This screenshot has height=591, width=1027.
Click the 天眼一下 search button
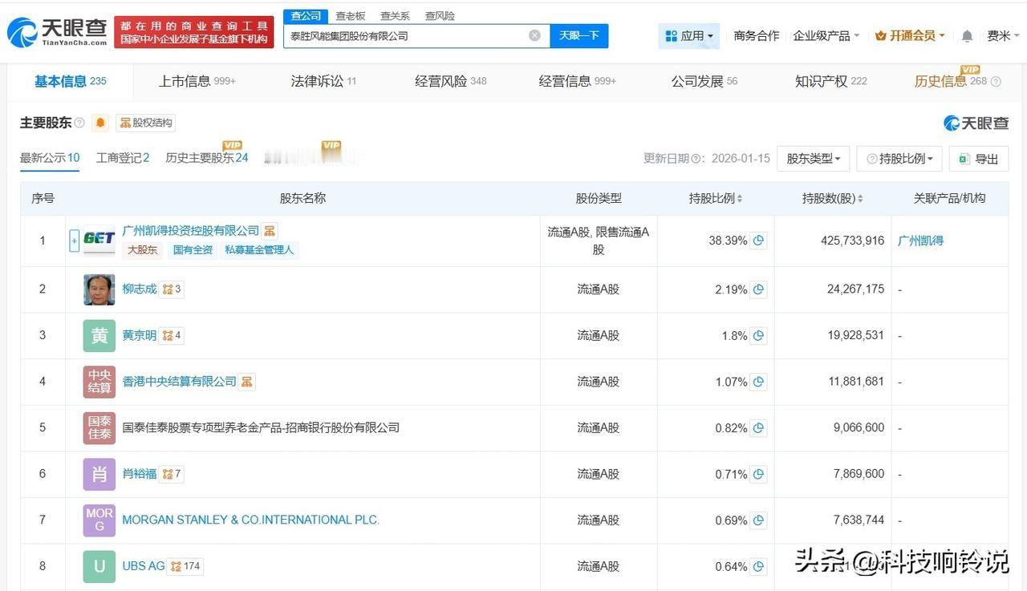pyautogui.click(x=579, y=35)
